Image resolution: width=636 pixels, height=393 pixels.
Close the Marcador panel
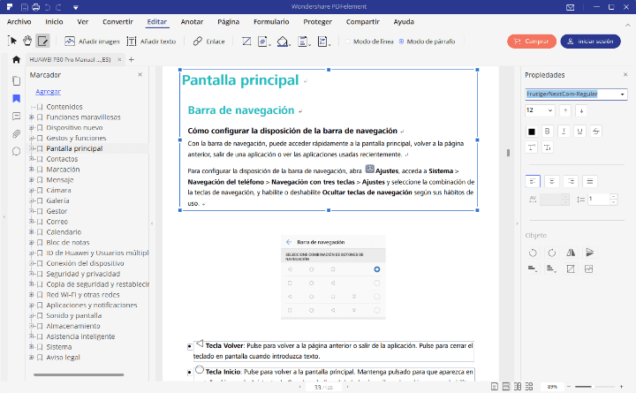click(x=140, y=74)
